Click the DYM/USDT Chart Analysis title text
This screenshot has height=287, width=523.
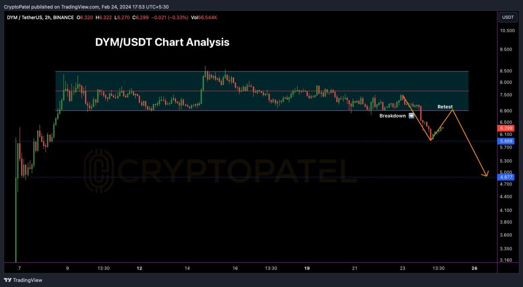tap(162, 42)
